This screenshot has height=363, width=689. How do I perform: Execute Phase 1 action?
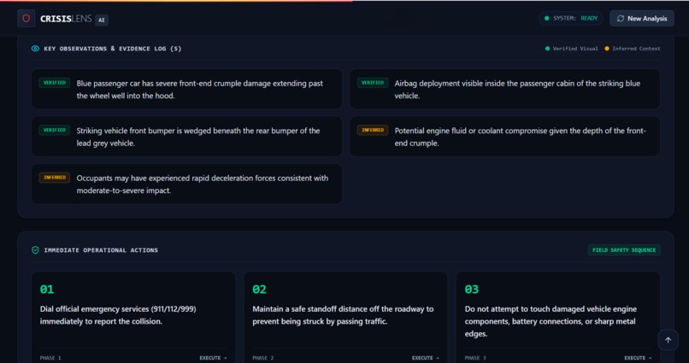[213, 358]
